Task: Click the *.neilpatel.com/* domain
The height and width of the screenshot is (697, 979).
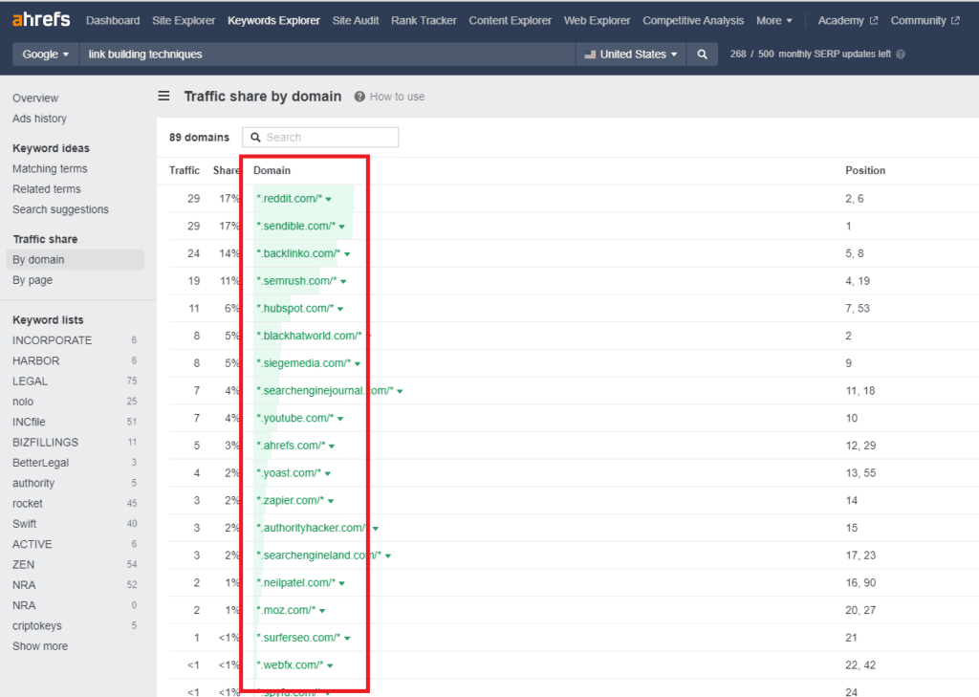Action: point(296,583)
